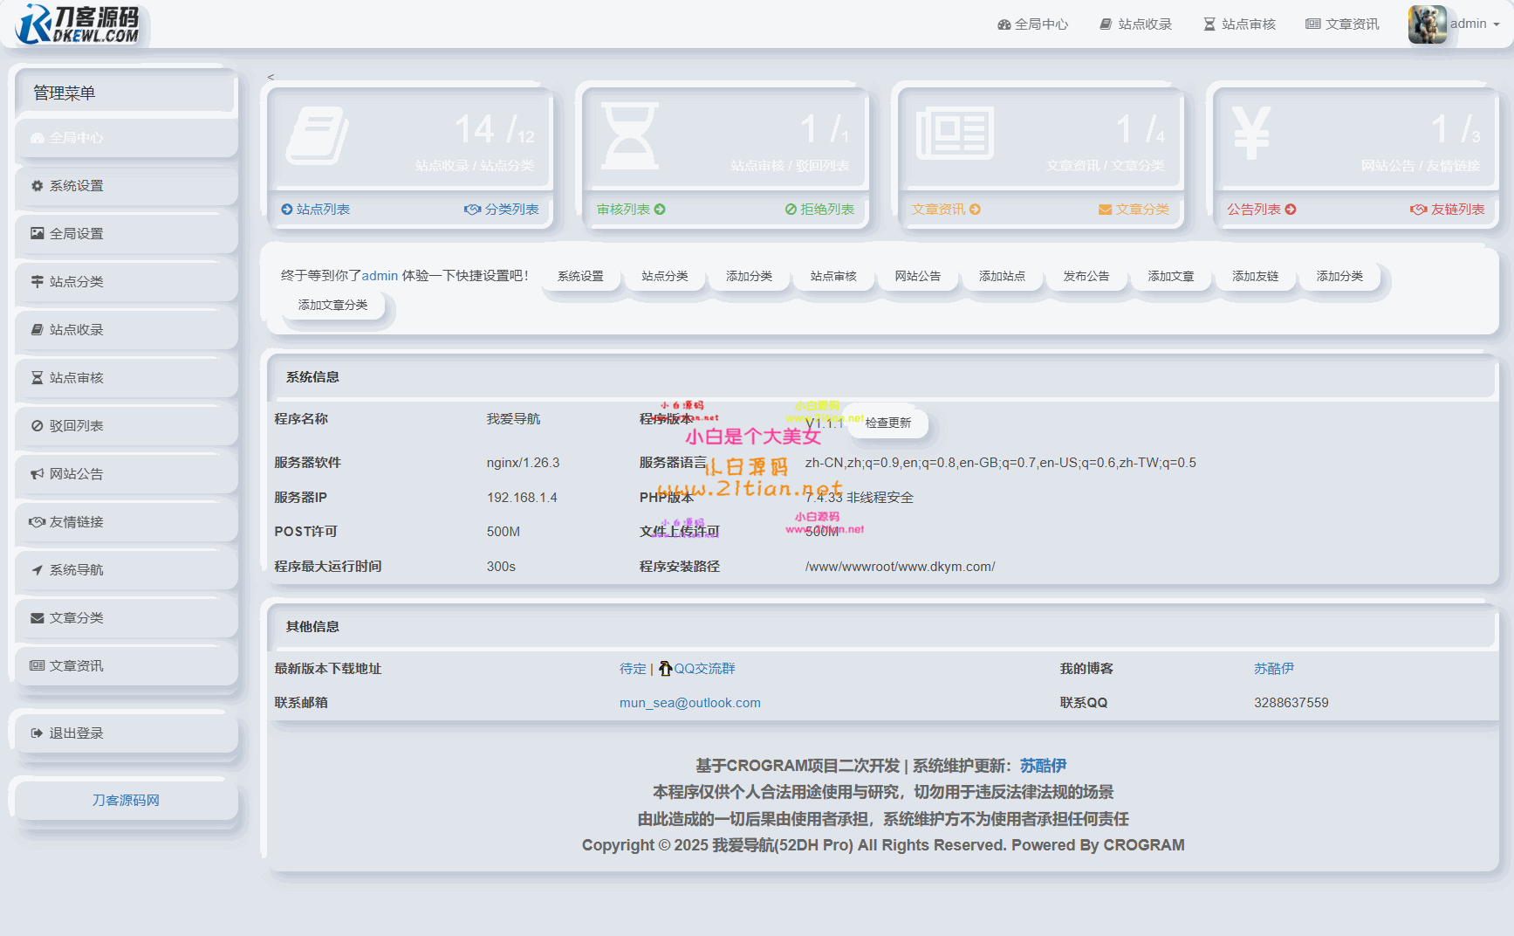Click 退出登录 logout button in sidebar

[x=127, y=733]
